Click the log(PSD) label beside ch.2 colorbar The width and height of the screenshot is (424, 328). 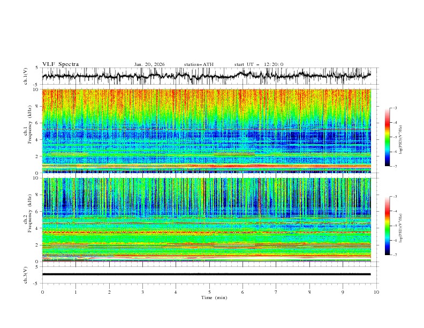[402, 228]
